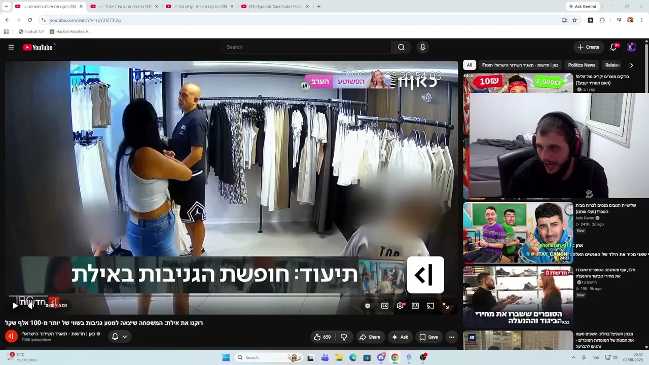The image size is (649, 365).
Task: Open the Chrome extensions puzzle menu
Action: pos(602,20)
